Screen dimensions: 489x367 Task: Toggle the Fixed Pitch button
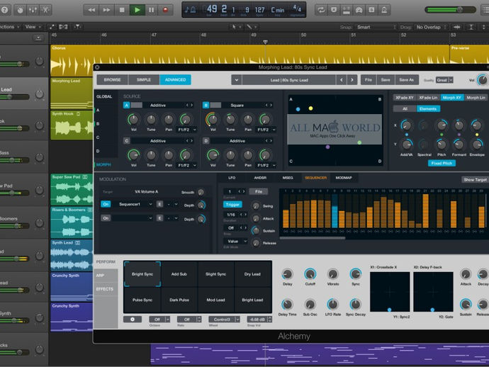442,163
